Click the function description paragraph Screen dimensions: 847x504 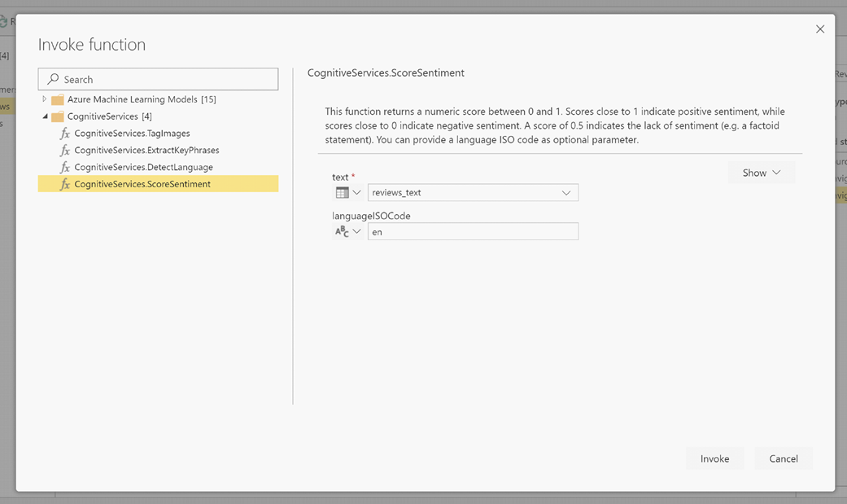[x=555, y=125]
